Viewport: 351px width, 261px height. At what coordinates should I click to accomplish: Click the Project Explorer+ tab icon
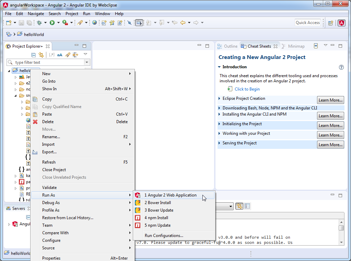click(x=9, y=46)
